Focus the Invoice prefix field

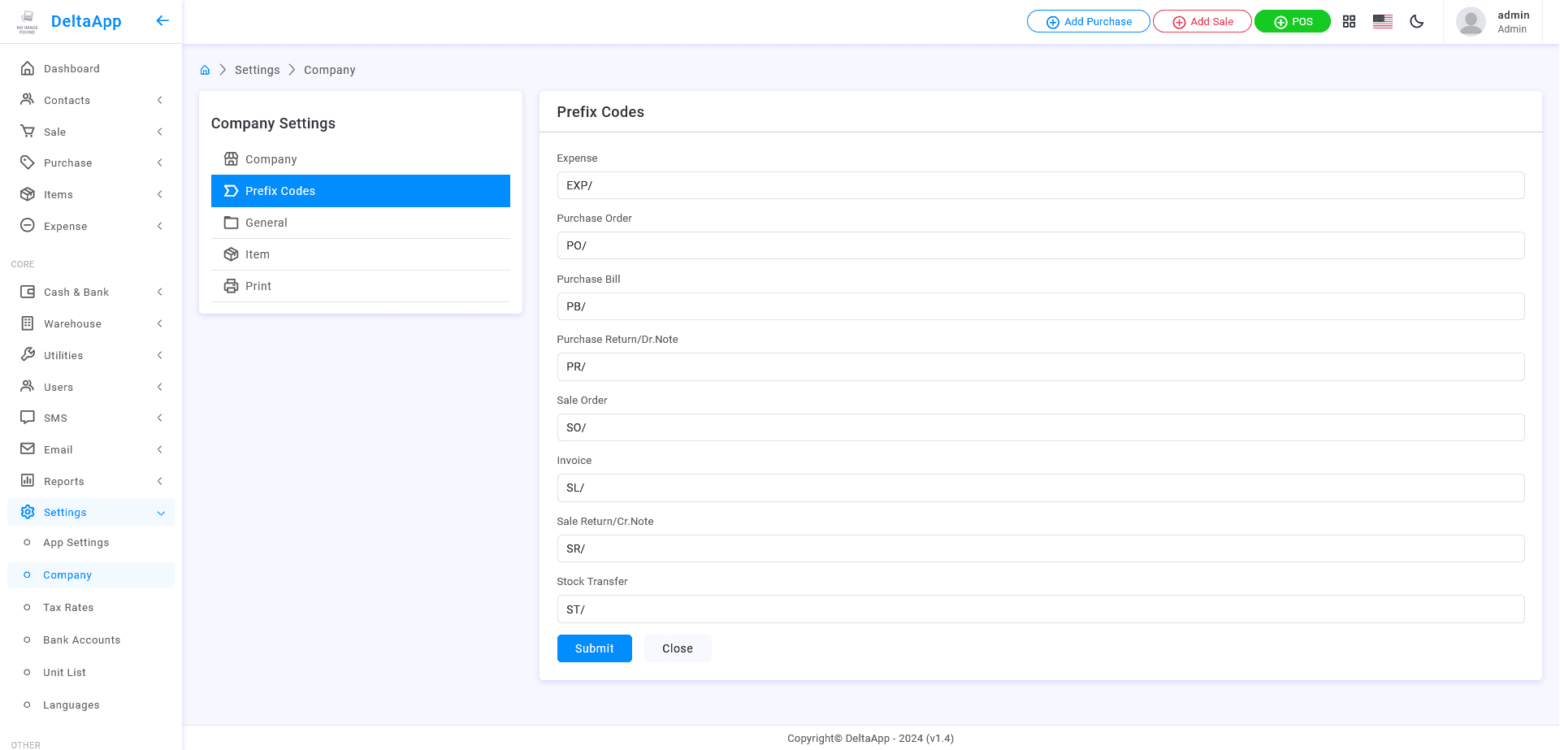tap(1041, 488)
